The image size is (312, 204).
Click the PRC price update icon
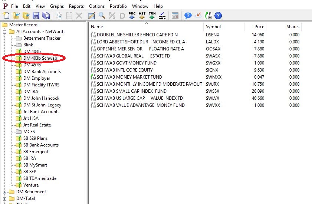pos(132,16)
